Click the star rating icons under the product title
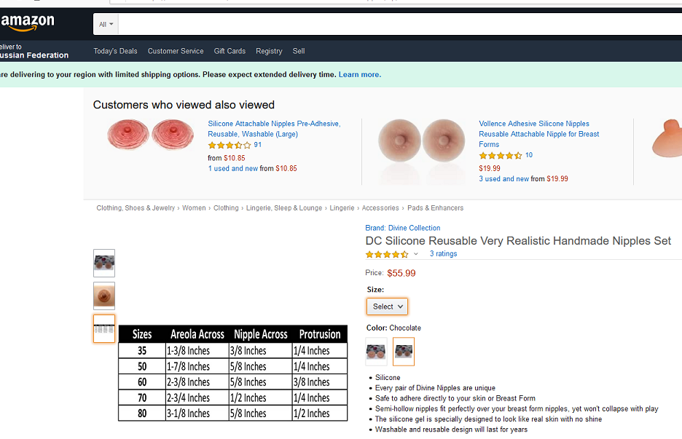Screen dimensions: 682x439 (x=387, y=254)
